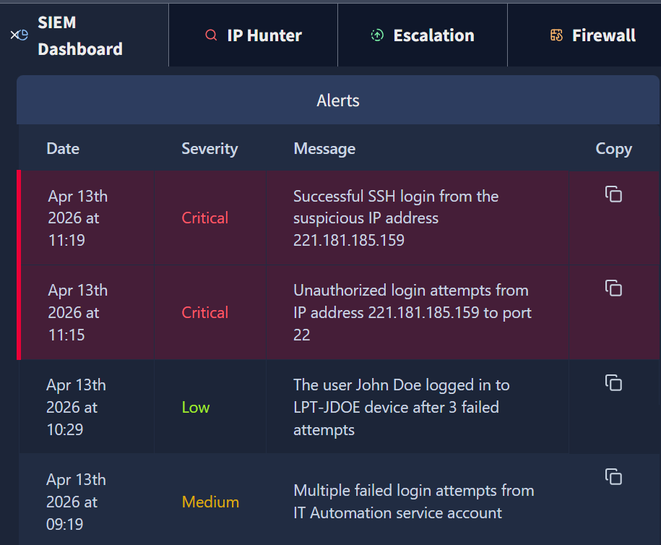
Task: Click the 11:15 unauthorized login message text
Action: click(x=412, y=312)
